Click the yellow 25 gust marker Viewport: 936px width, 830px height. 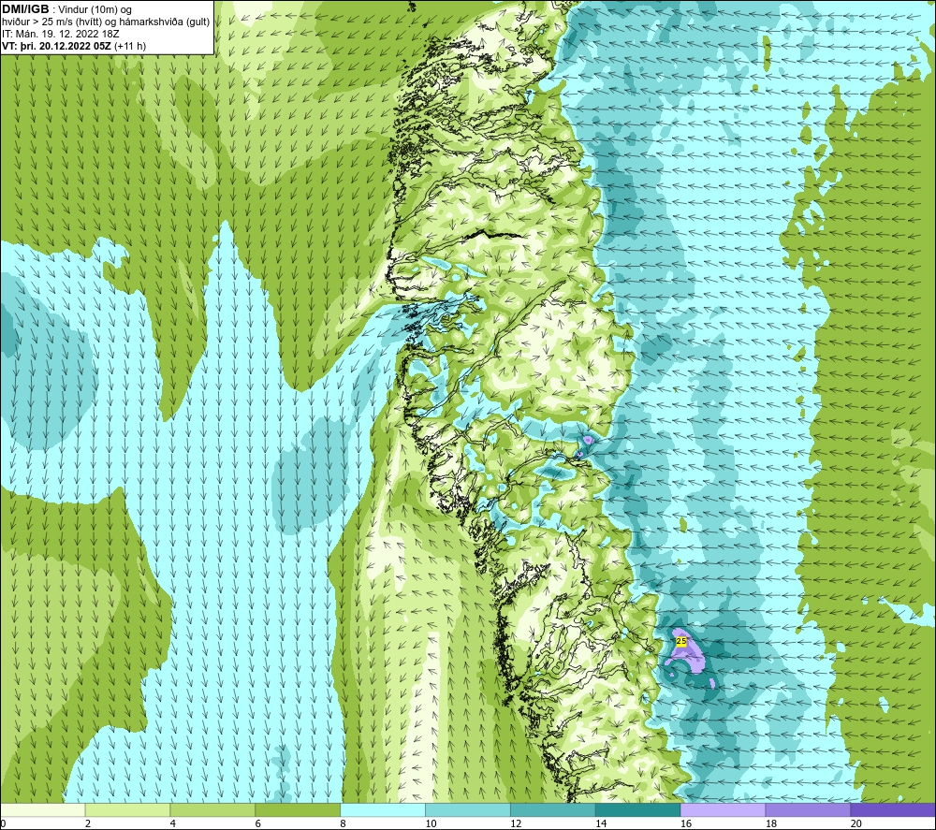681,641
